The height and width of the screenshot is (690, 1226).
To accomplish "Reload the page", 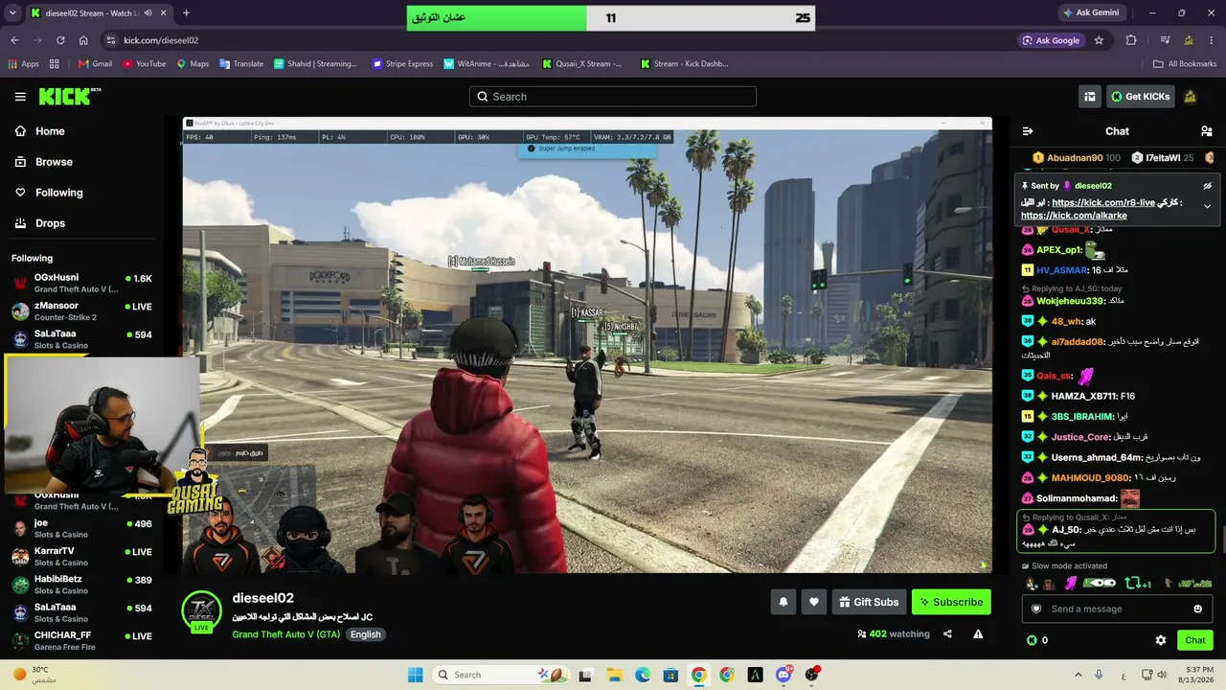I will click(60, 40).
